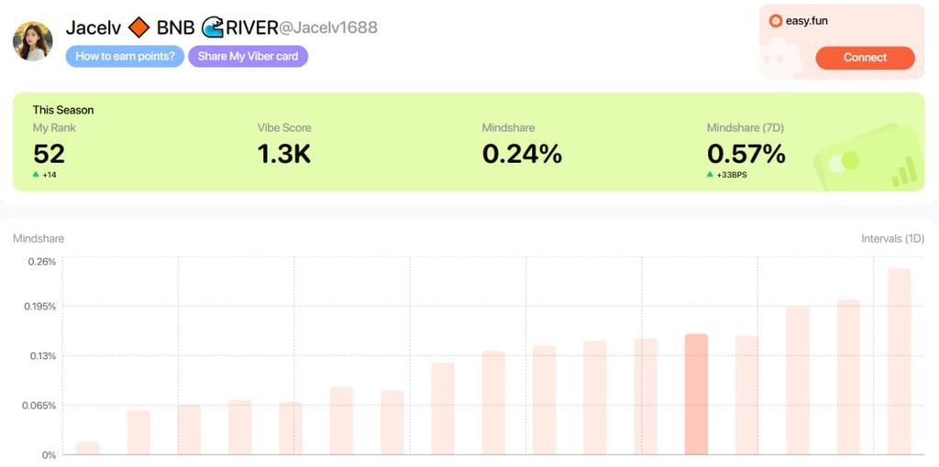The height and width of the screenshot is (467, 939).
Task: Click the @Jacelv1688 handle text
Action: [327, 27]
